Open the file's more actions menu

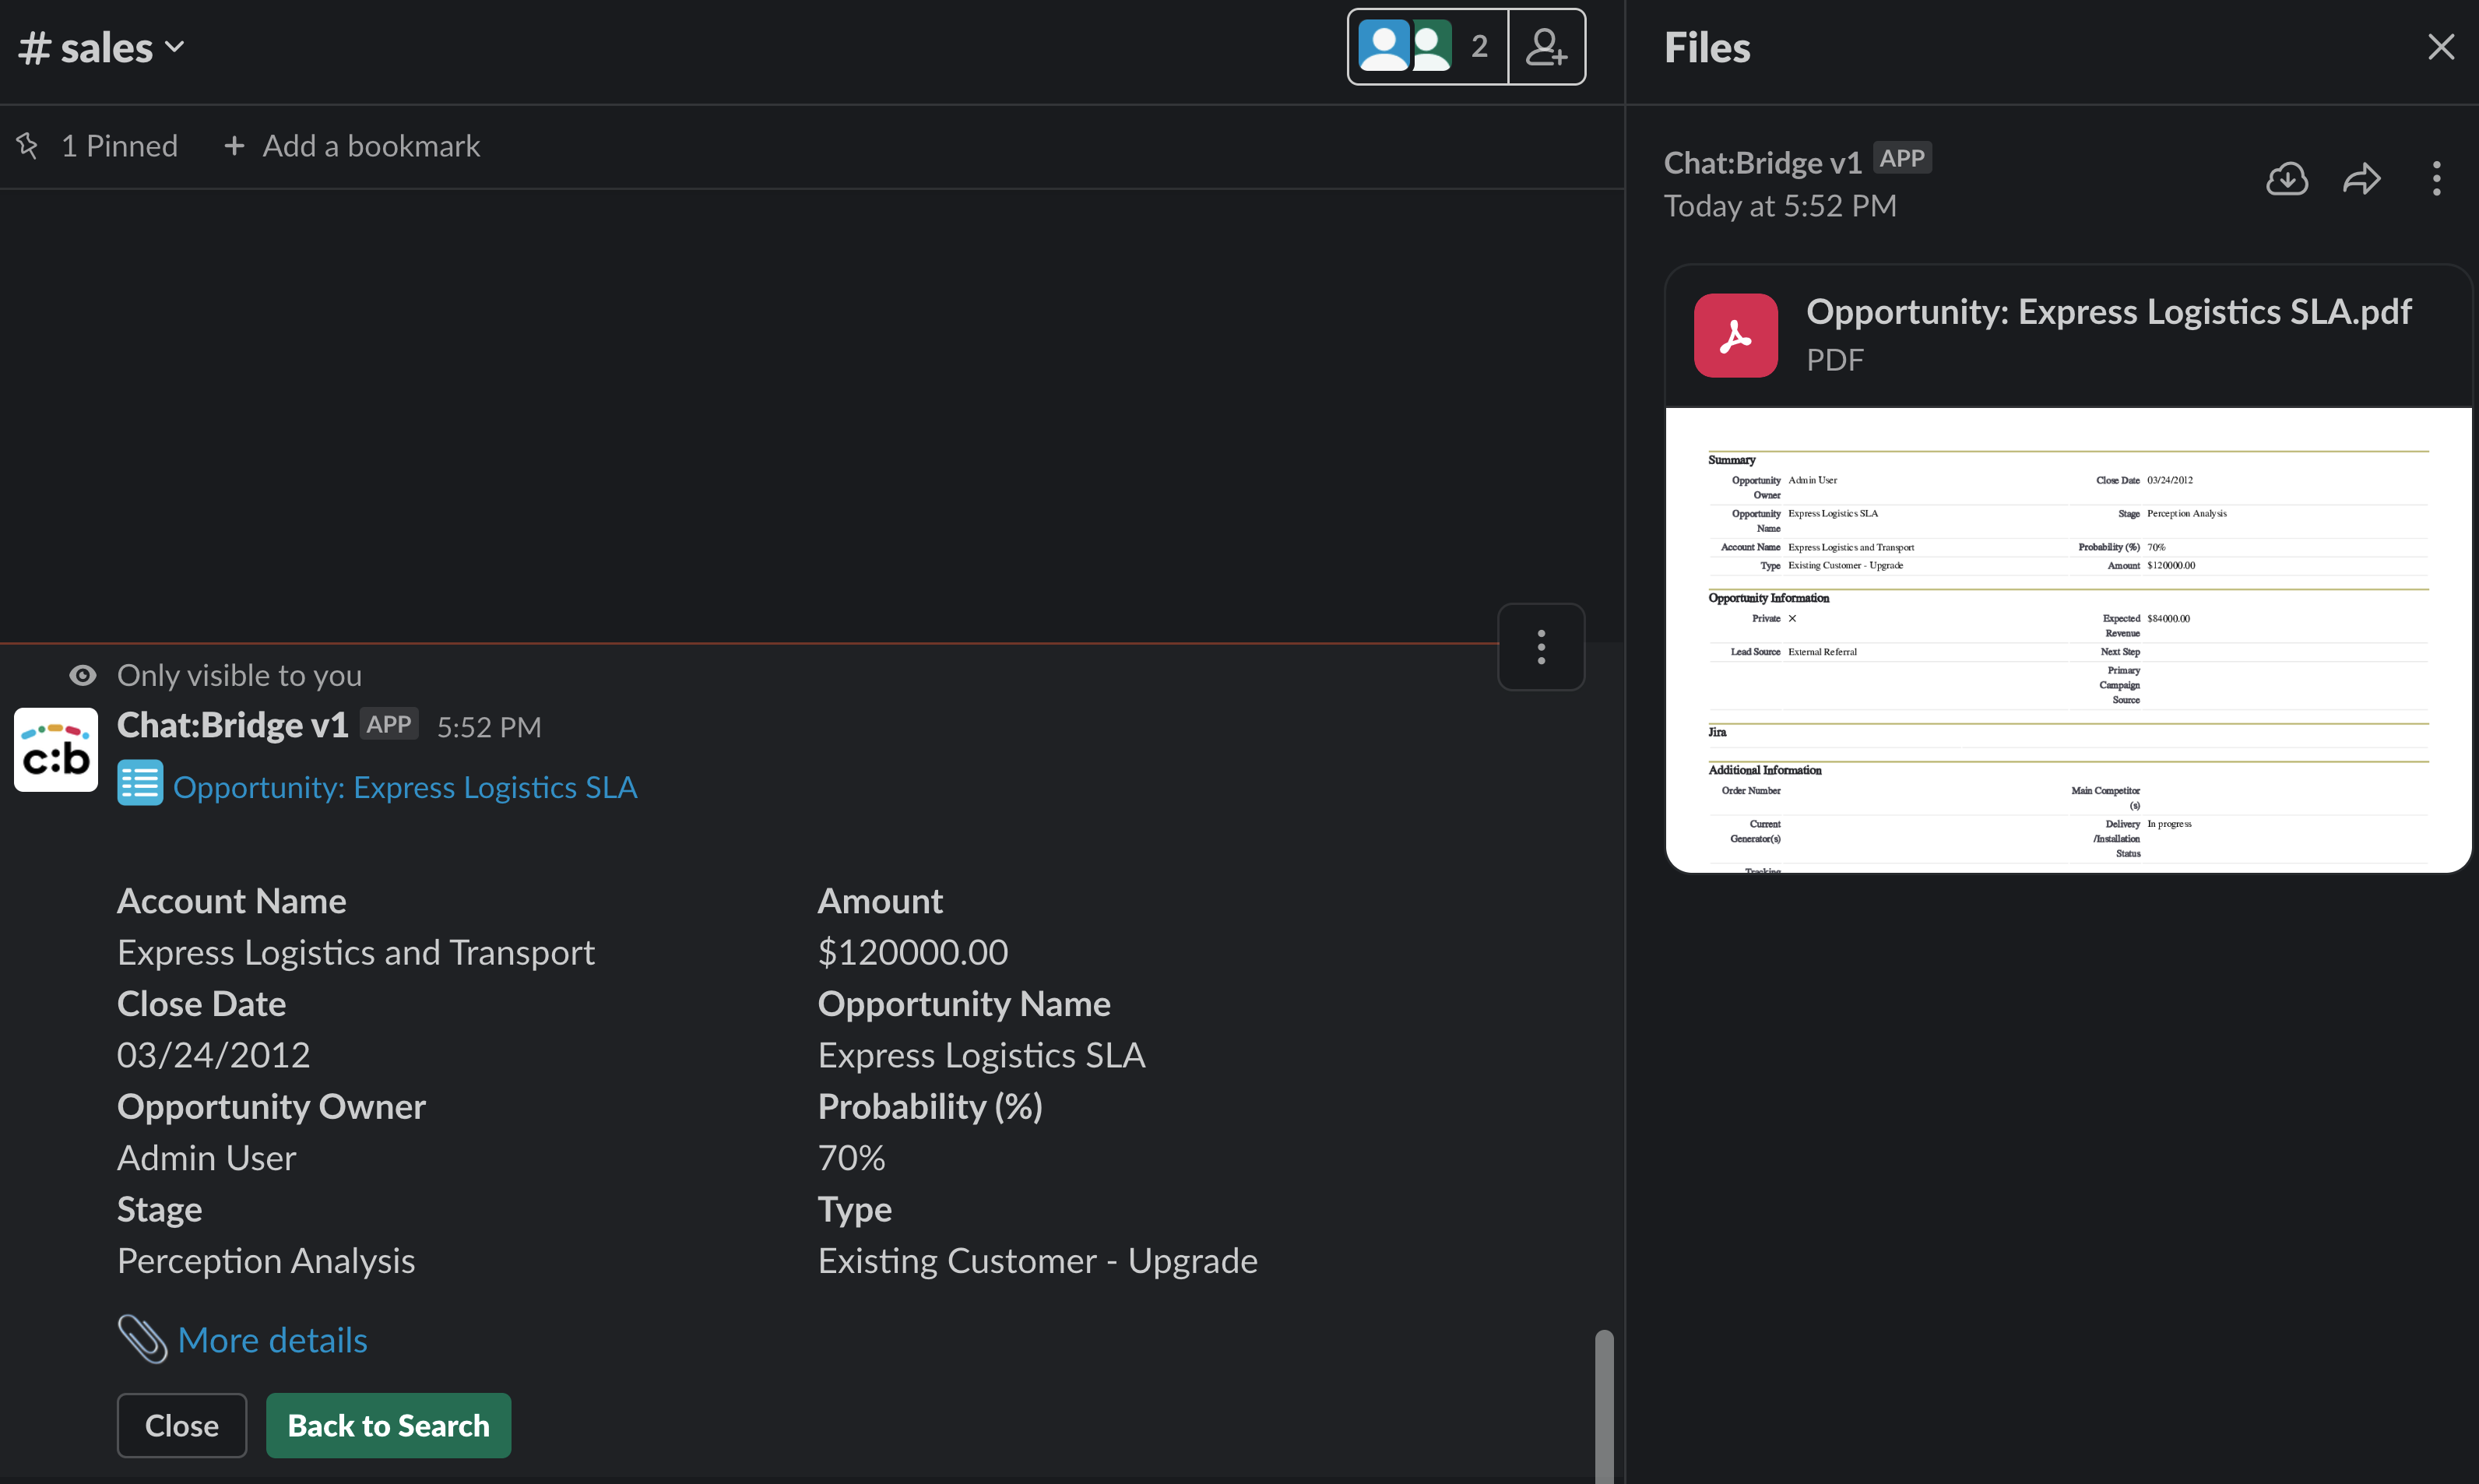tap(2436, 179)
